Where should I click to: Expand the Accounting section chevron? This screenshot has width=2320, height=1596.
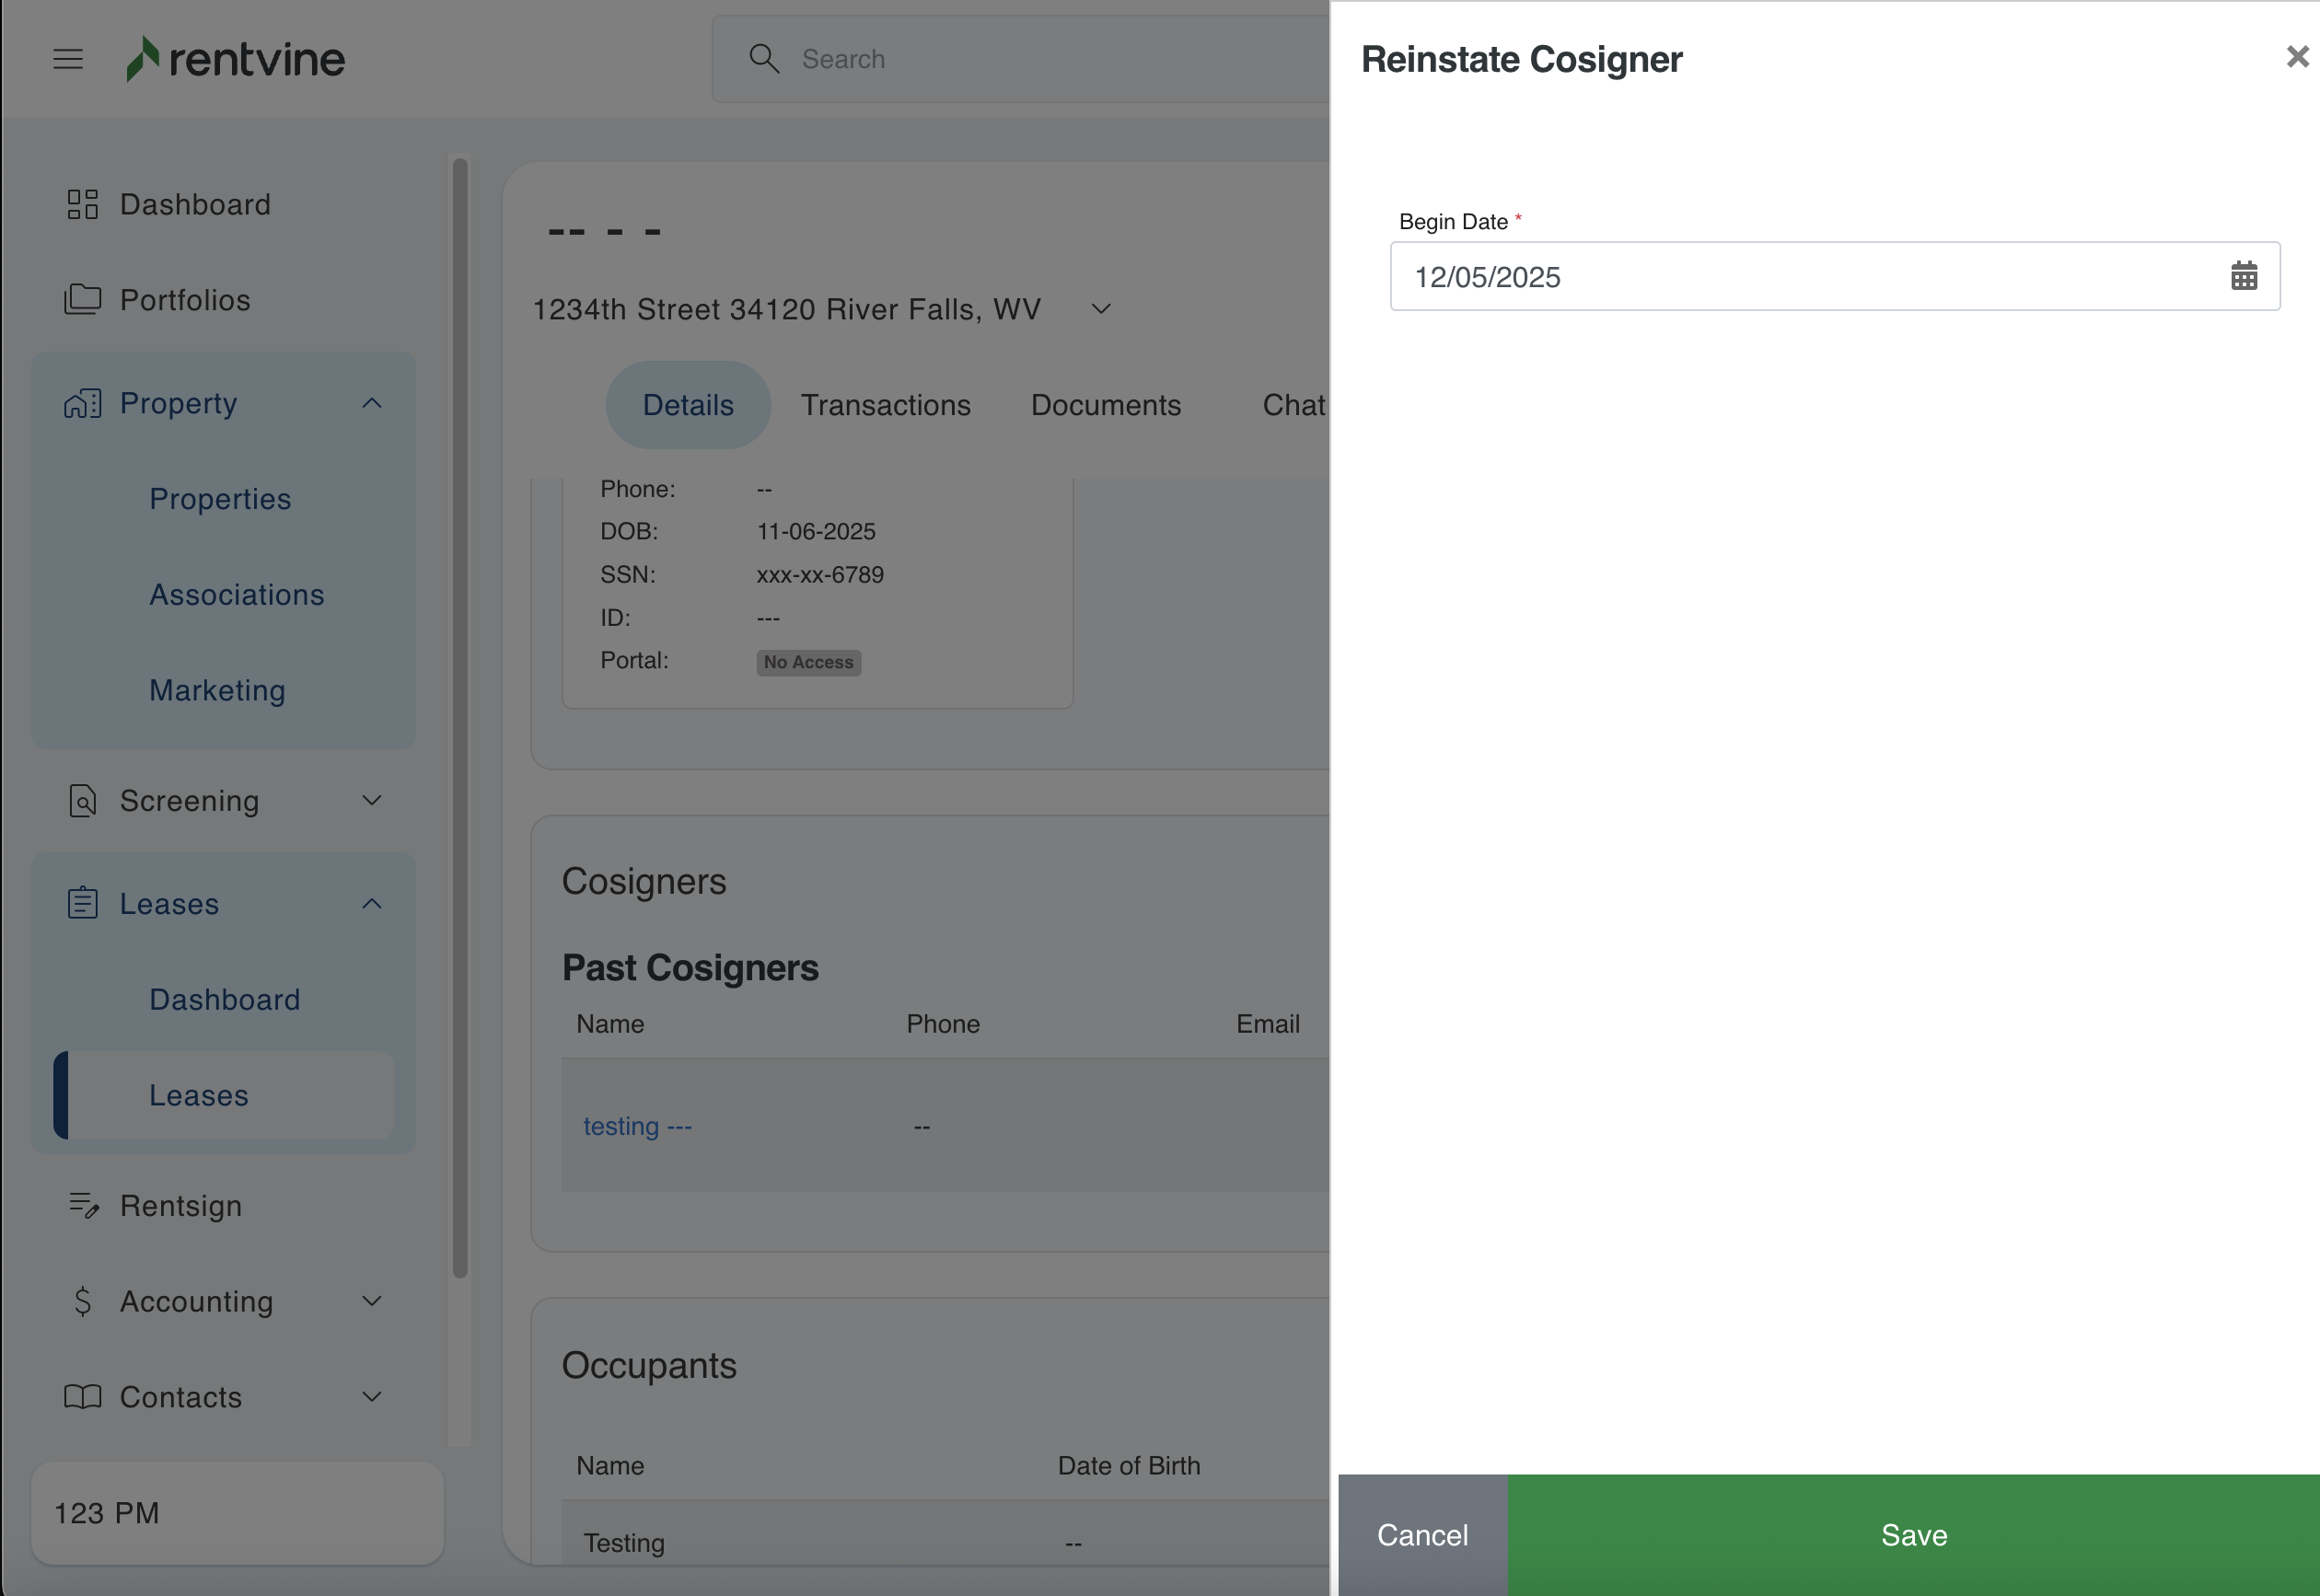tap(372, 1301)
